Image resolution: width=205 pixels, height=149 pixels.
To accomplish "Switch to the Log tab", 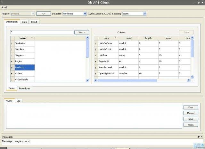I will point(19,101).
